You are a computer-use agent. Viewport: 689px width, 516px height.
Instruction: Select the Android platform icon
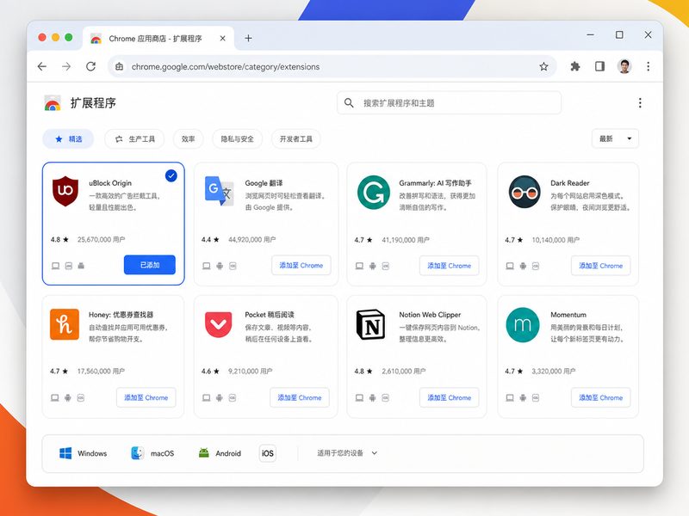pos(203,453)
